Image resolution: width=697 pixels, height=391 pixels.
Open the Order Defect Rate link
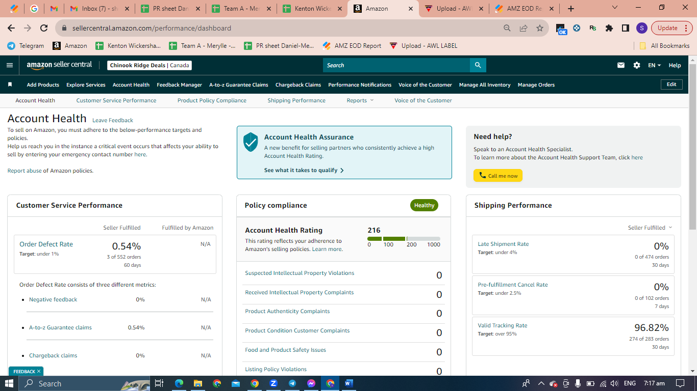pos(46,244)
